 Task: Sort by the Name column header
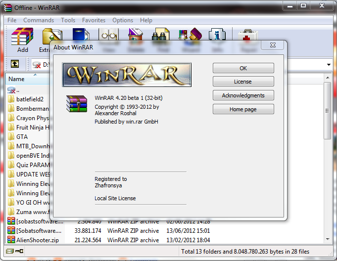28,79
